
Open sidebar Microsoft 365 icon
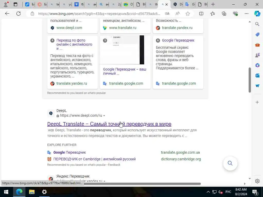pyautogui.click(x=257, y=65)
